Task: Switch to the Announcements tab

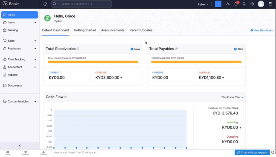Action: point(113,30)
